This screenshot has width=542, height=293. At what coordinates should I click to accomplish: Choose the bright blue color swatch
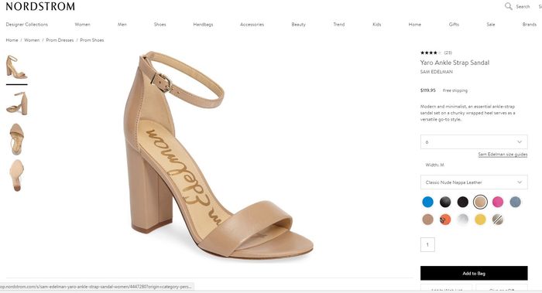pos(427,202)
